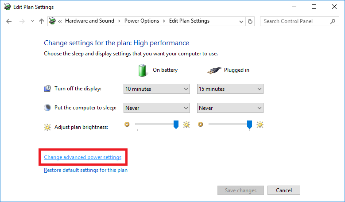345x202 pixels.
Task: Go back with the left arrow
Action: point(9,21)
